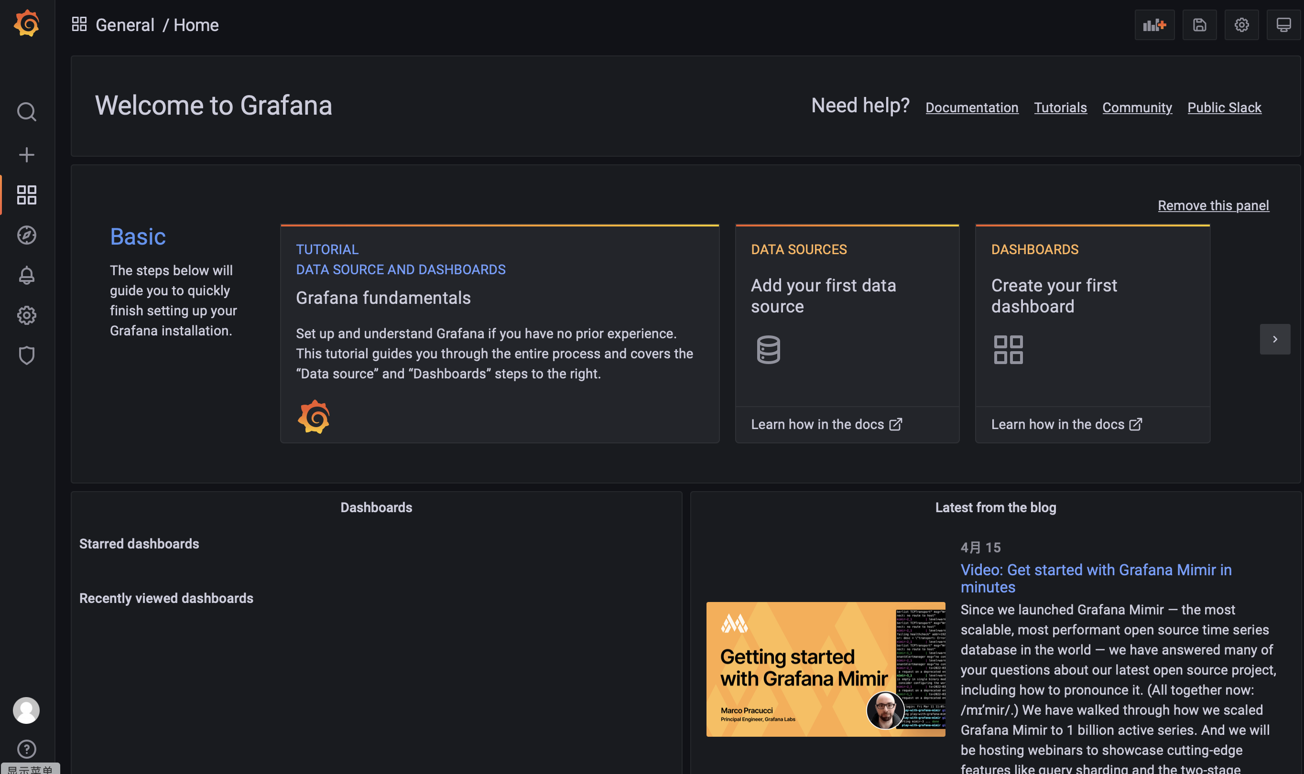Open the Server Admin shield icon
The width and height of the screenshot is (1304, 774).
click(27, 356)
